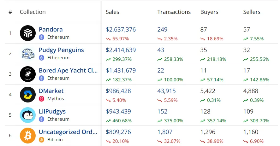Click the Ethereum chain icon under Pandora
The height and width of the screenshot is (146, 280).
coord(41,37)
